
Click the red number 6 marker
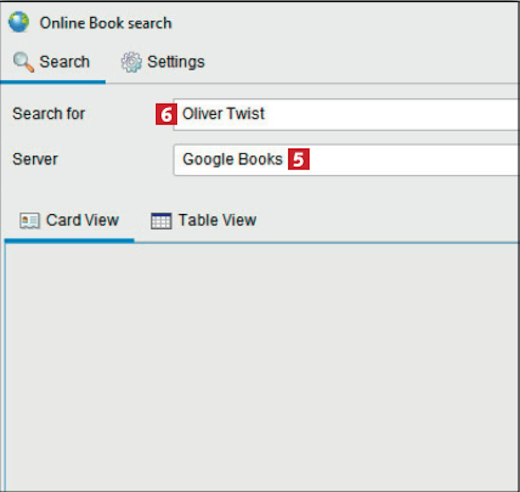coord(166,114)
